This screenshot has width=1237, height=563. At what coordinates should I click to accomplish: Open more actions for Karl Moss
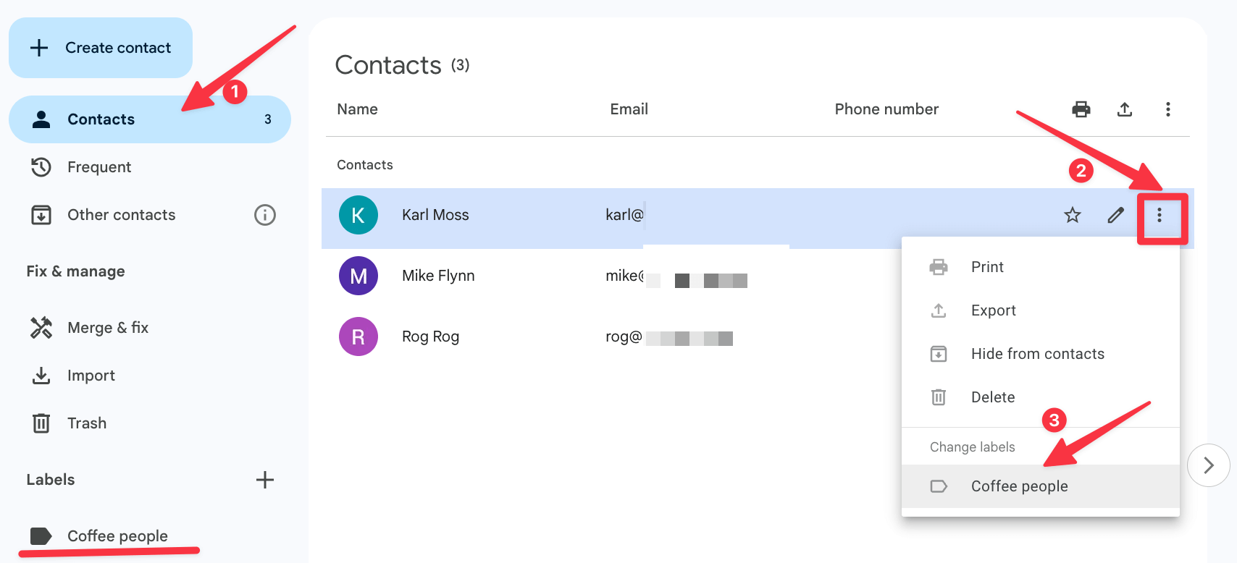pos(1160,215)
